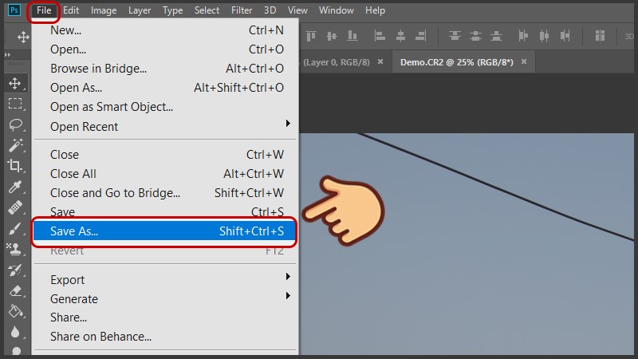Select the Eraser tool
The height and width of the screenshot is (359, 638).
tap(15, 290)
